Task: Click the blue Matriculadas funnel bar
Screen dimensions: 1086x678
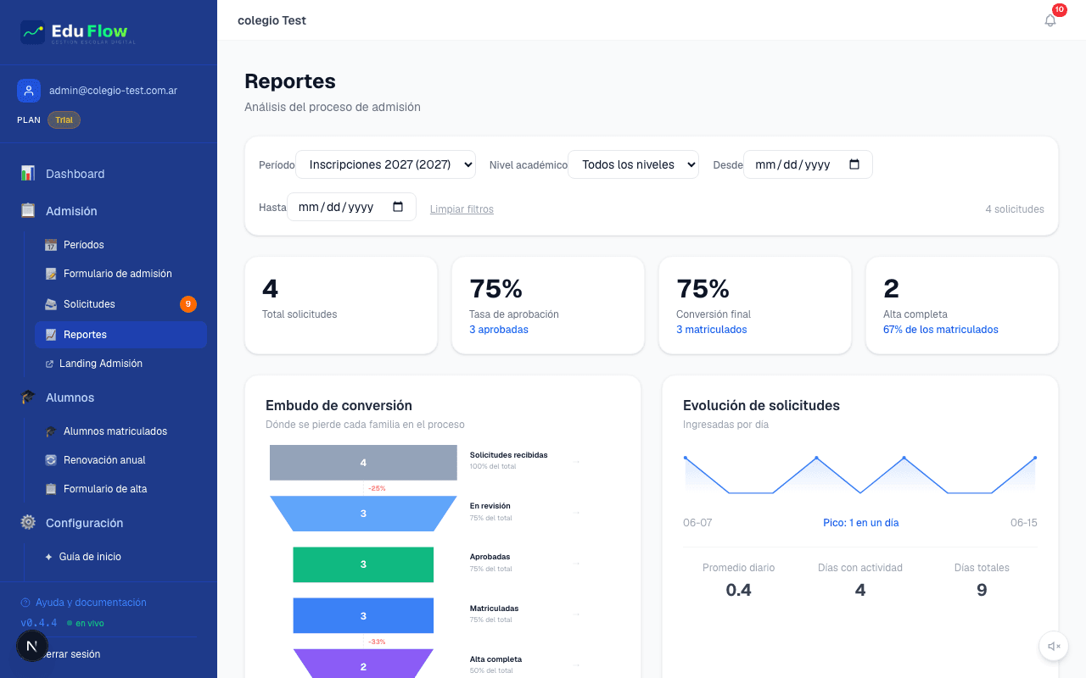Action: click(363, 616)
